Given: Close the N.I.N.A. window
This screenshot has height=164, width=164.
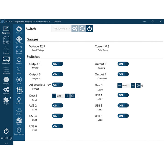Looking at the screenshot, I should (x=160, y=21).
